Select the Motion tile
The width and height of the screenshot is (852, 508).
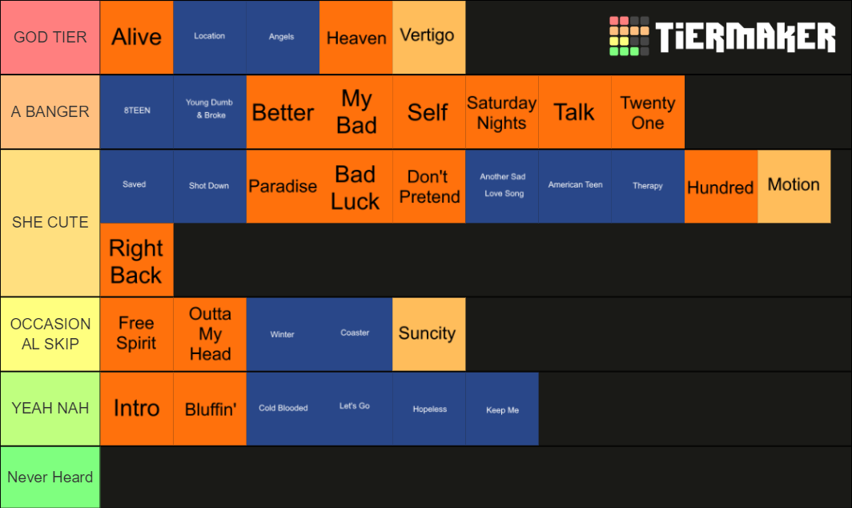pyautogui.click(x=794, y=186)
